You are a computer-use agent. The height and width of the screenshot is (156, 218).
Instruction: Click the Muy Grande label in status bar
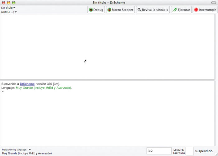tap(27, 153)
